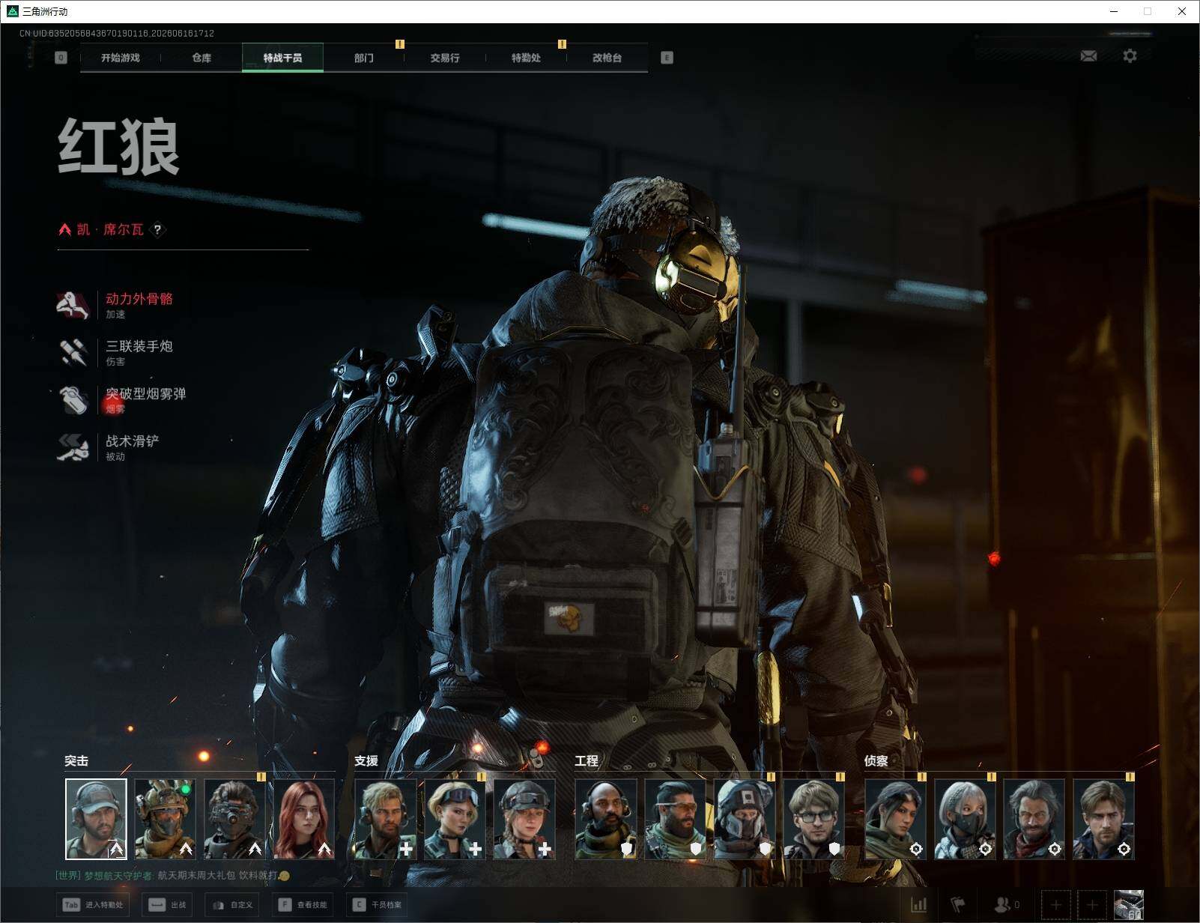Click the E next-tab key icon
This screenshot has height=923, width=1200.
667,58
